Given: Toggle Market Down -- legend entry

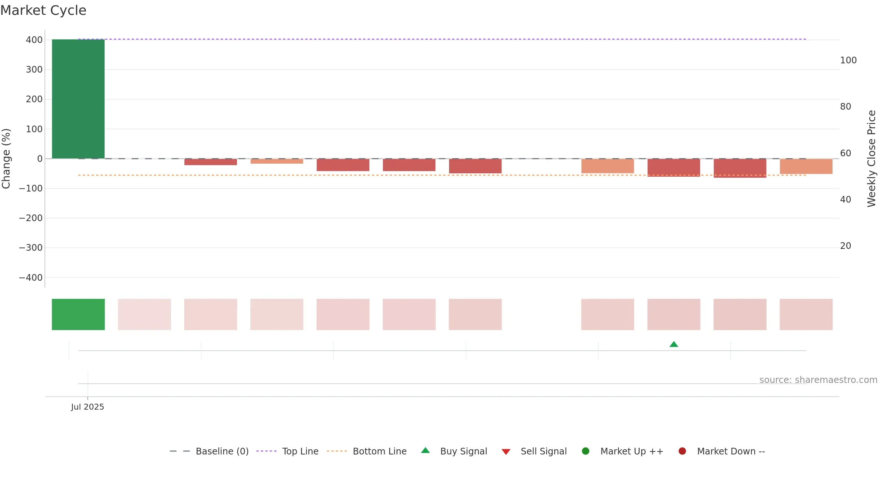Looking at the screenshot, I should [x=722, y=451].
